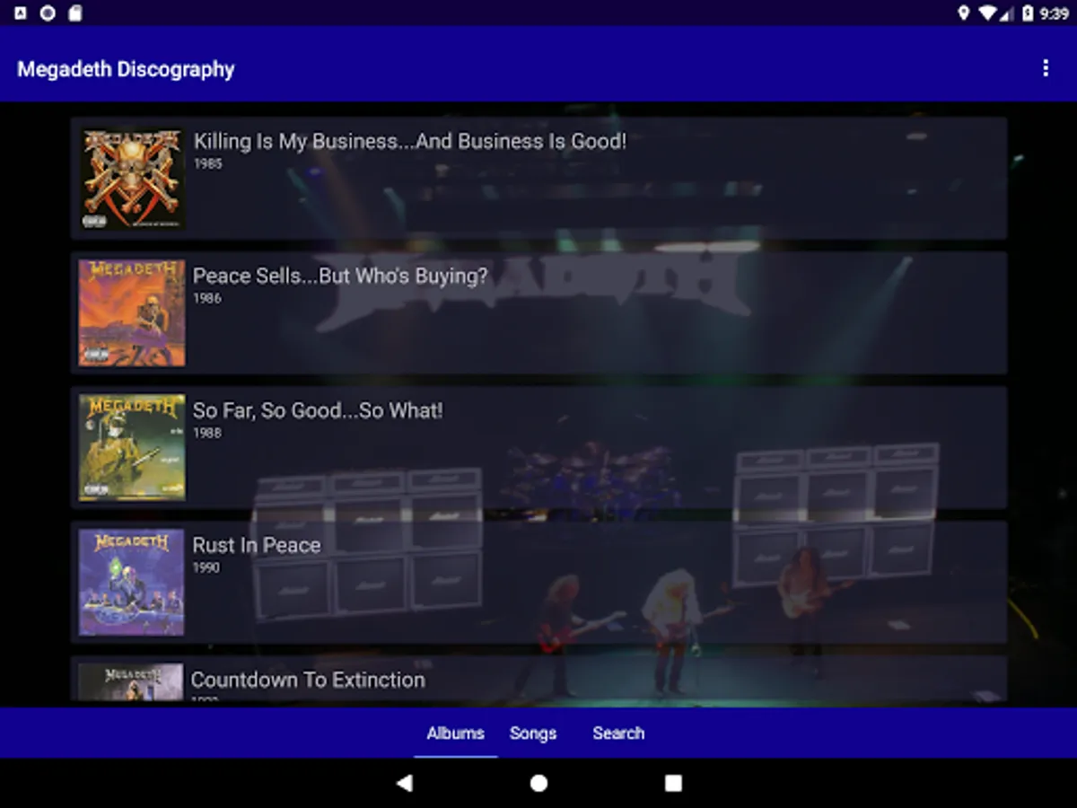Switch to the Albums tab
Viewport: 1077px width, 808px height.
455,733
